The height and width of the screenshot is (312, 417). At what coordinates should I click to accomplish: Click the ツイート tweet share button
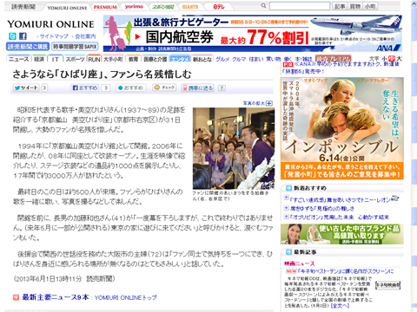[x=26, y=88]
